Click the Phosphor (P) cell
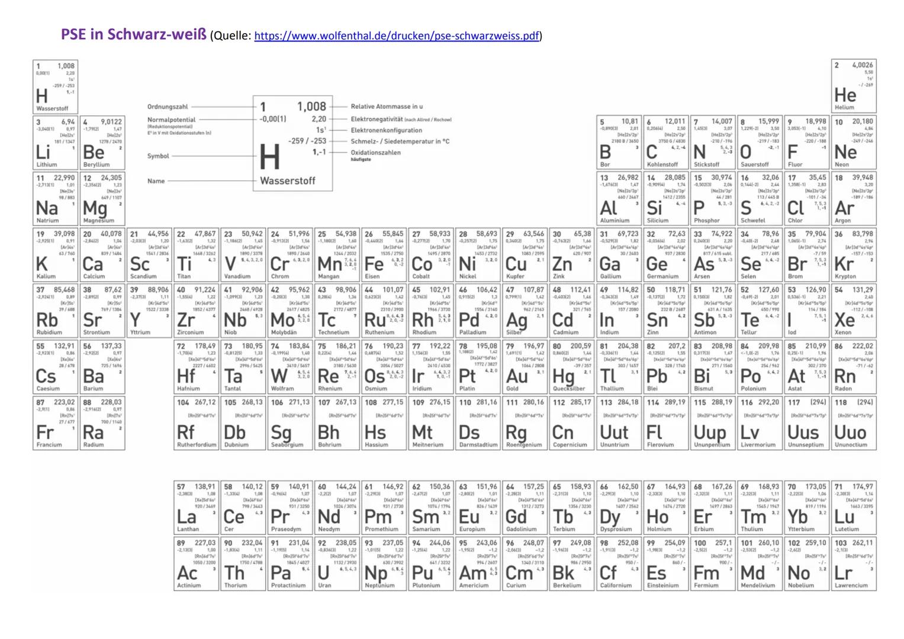This screenshot has width=904, height=639. [x=713, y=199]
